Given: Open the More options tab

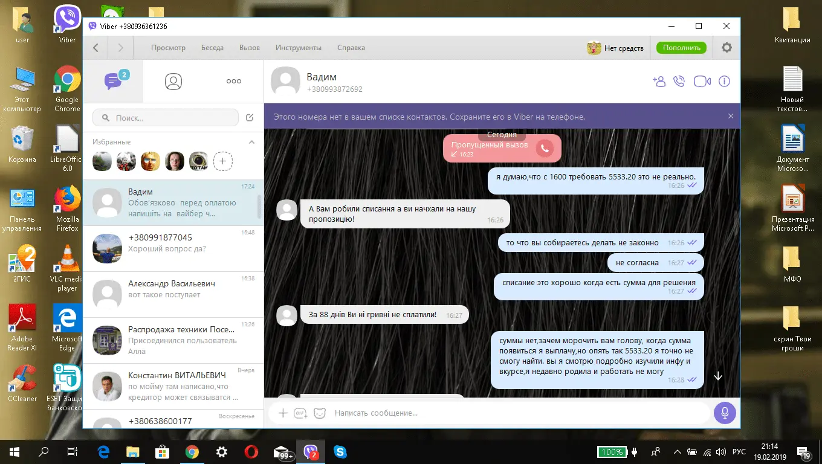Looking at the screenshot, I should pos(233,82).
